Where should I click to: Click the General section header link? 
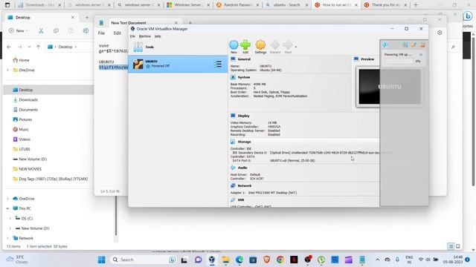click(244, 59)
